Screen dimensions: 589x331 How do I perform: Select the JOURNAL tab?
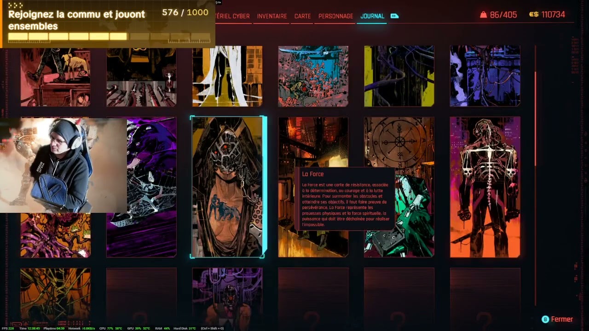(x=372, y=16)
